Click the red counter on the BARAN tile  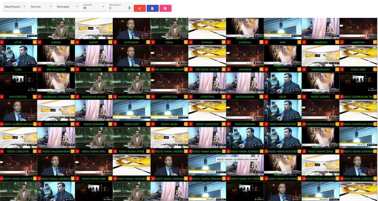[x=77, y=42]
